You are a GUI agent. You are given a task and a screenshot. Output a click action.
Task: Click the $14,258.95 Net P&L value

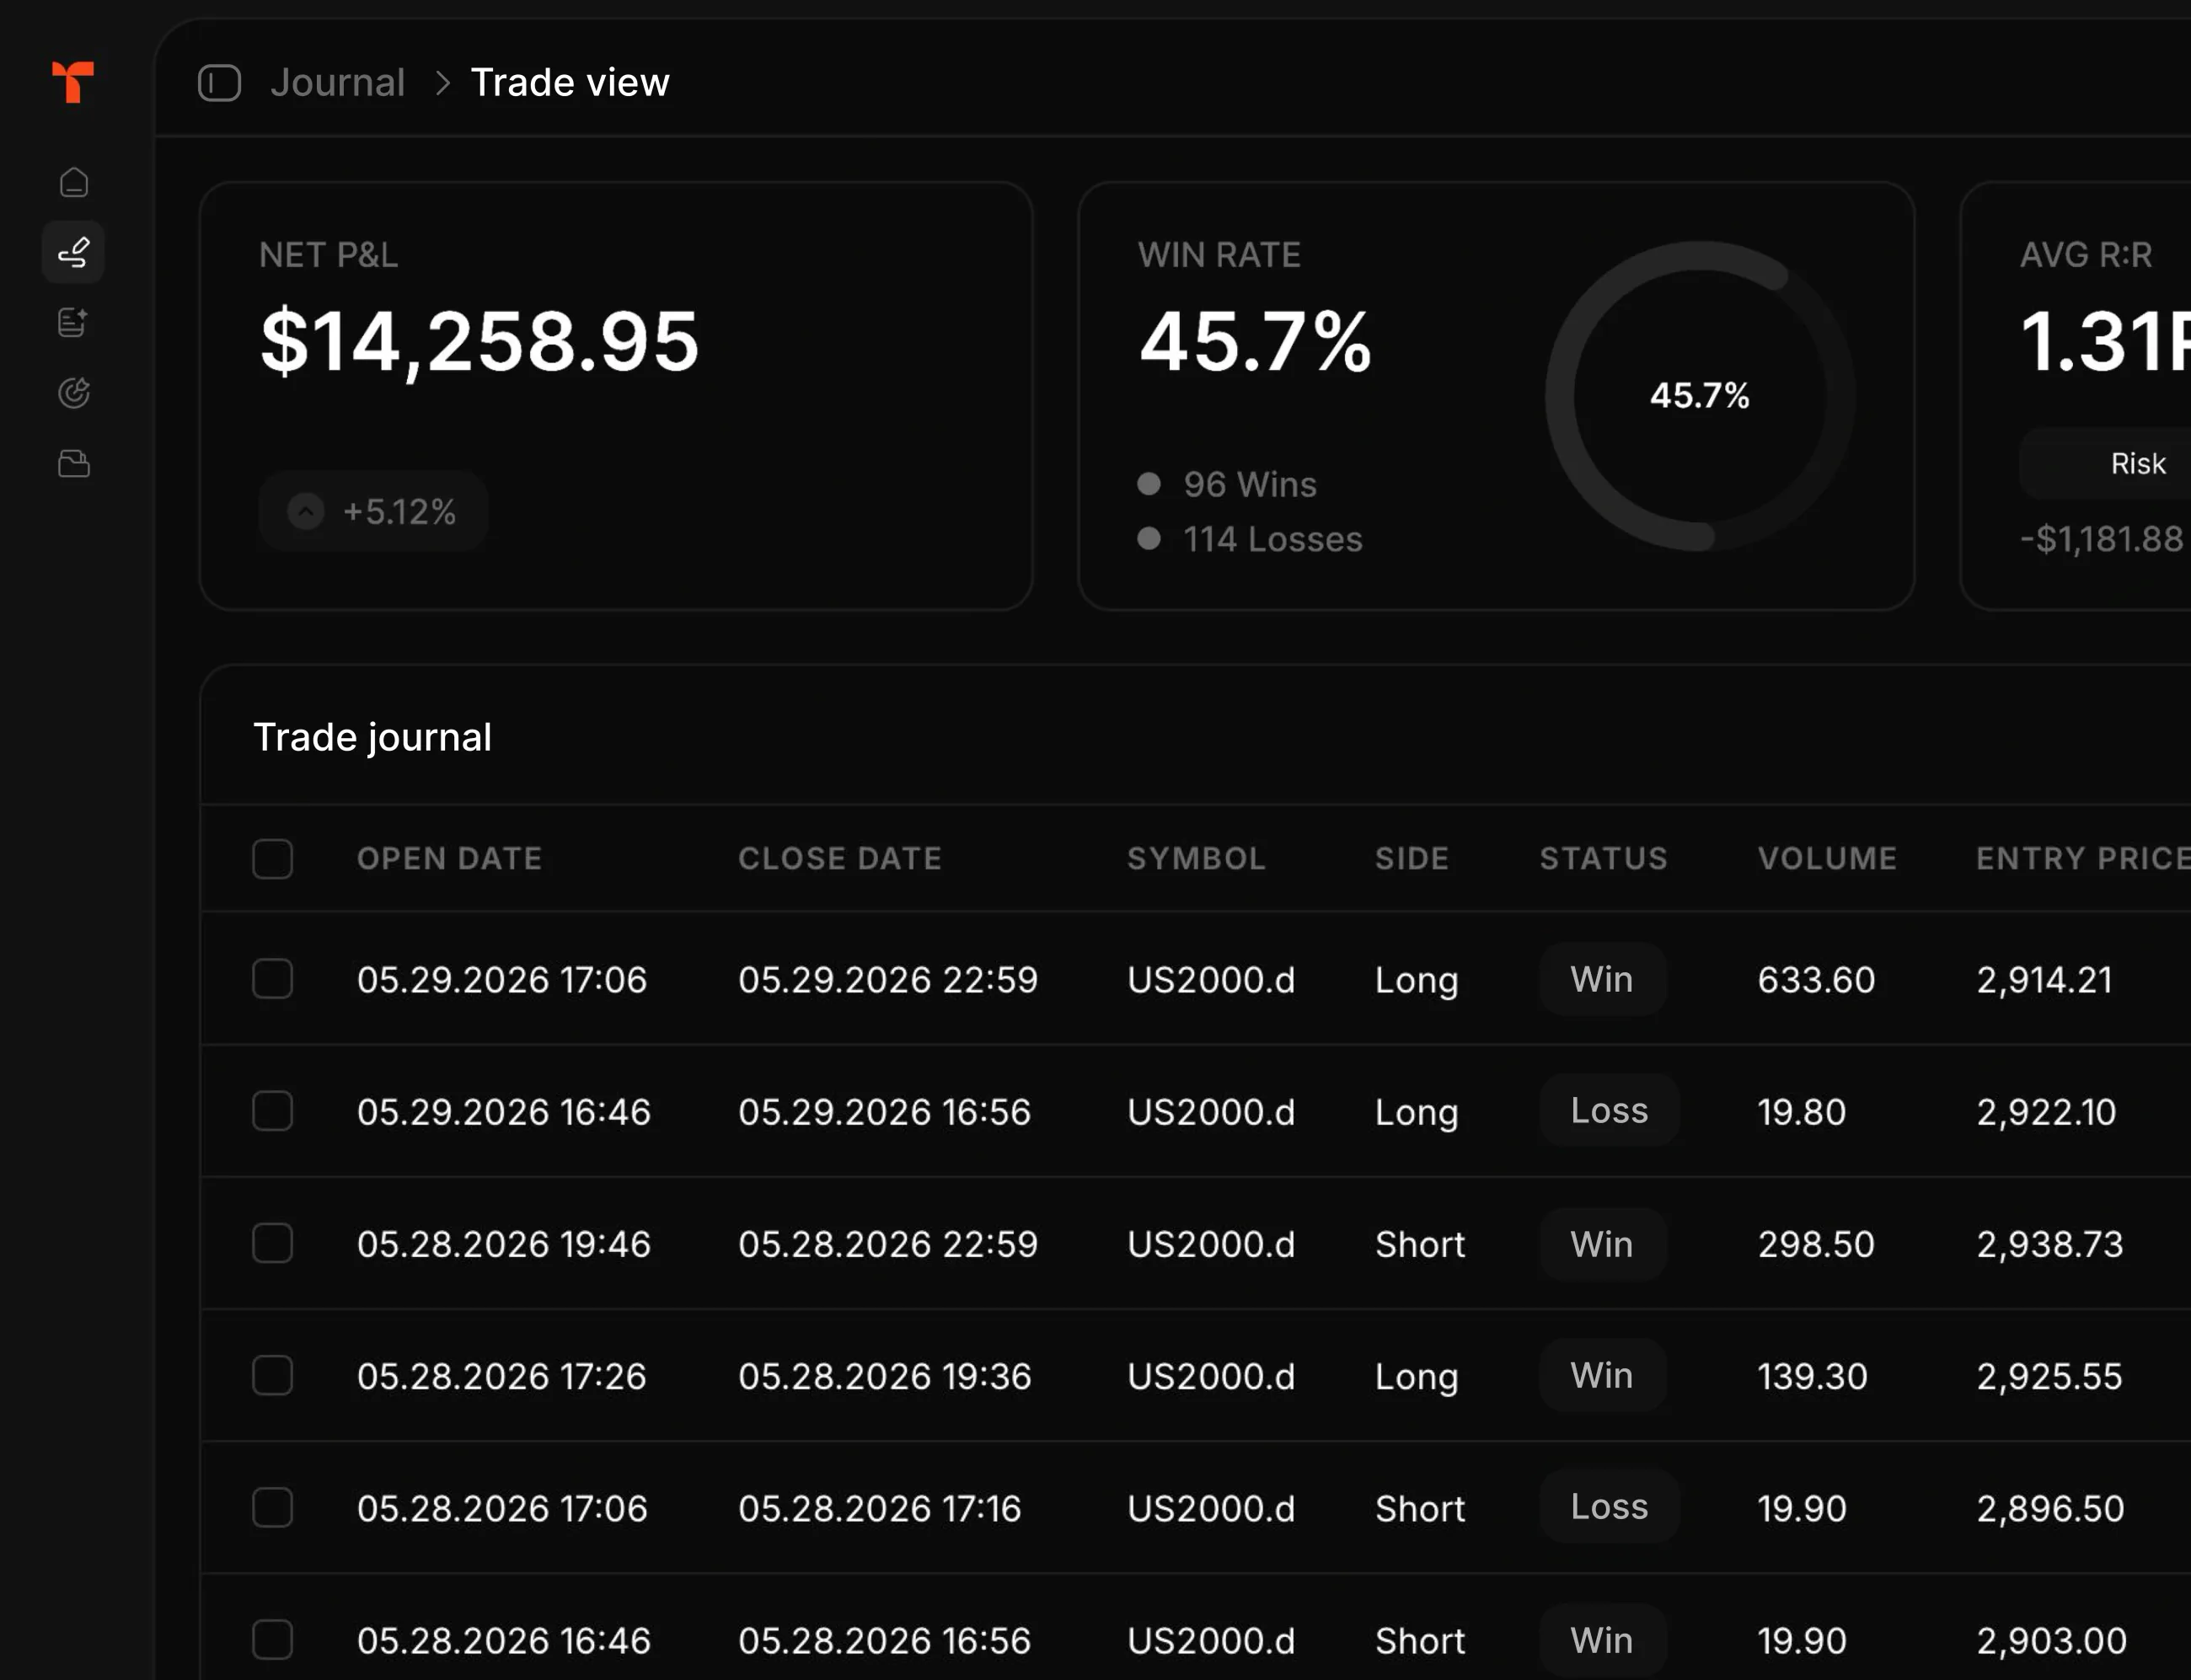pyautogui.click(x=479, y=342)
